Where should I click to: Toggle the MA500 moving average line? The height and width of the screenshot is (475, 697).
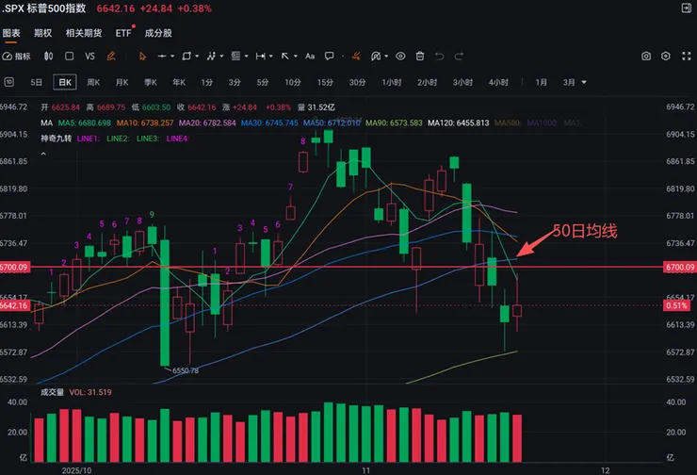click(507, 123)
